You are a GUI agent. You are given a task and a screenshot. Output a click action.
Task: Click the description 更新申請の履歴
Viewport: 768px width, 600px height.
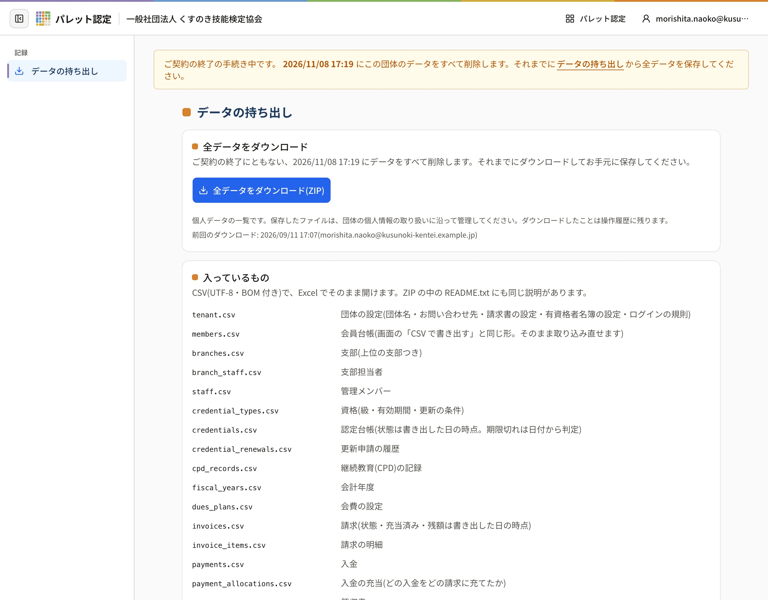(x=370, y=449)
